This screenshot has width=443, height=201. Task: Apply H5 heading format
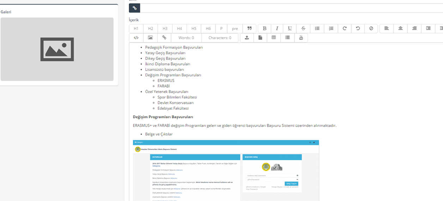coord(194,29)
